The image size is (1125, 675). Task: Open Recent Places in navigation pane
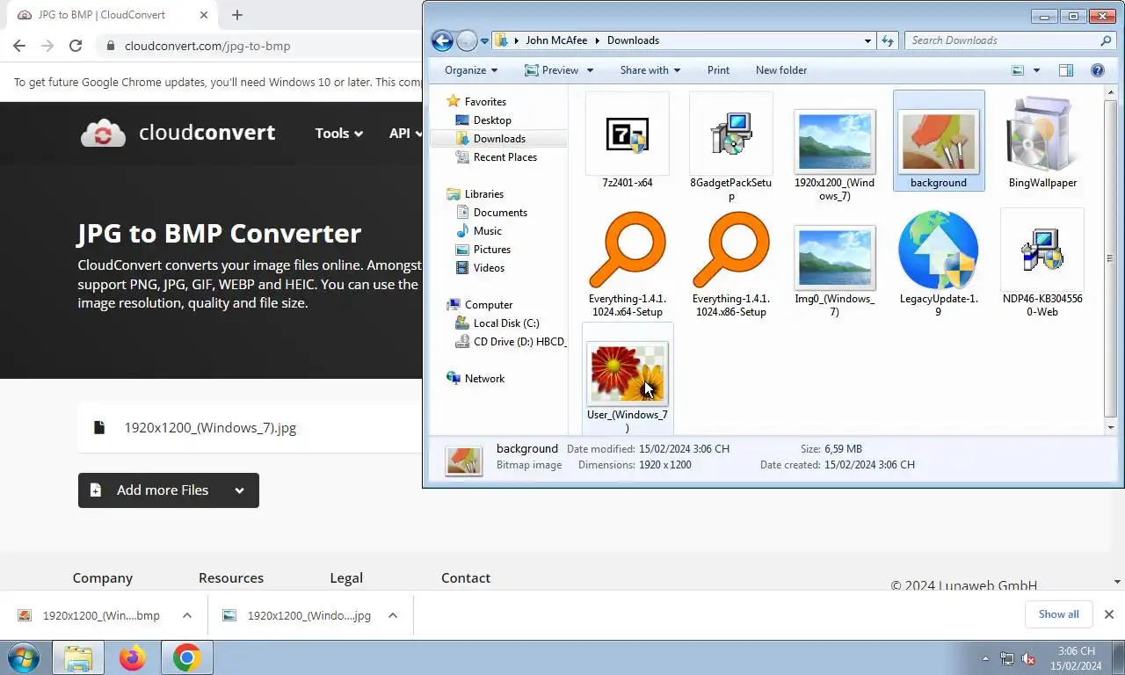(x=505, y=157)
